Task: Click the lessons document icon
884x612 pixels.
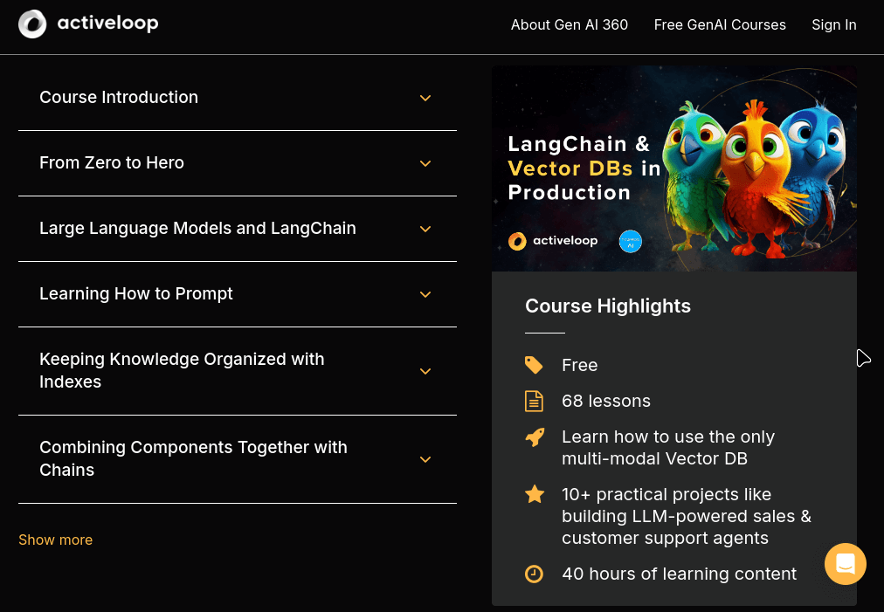Action: coord(534,402)
